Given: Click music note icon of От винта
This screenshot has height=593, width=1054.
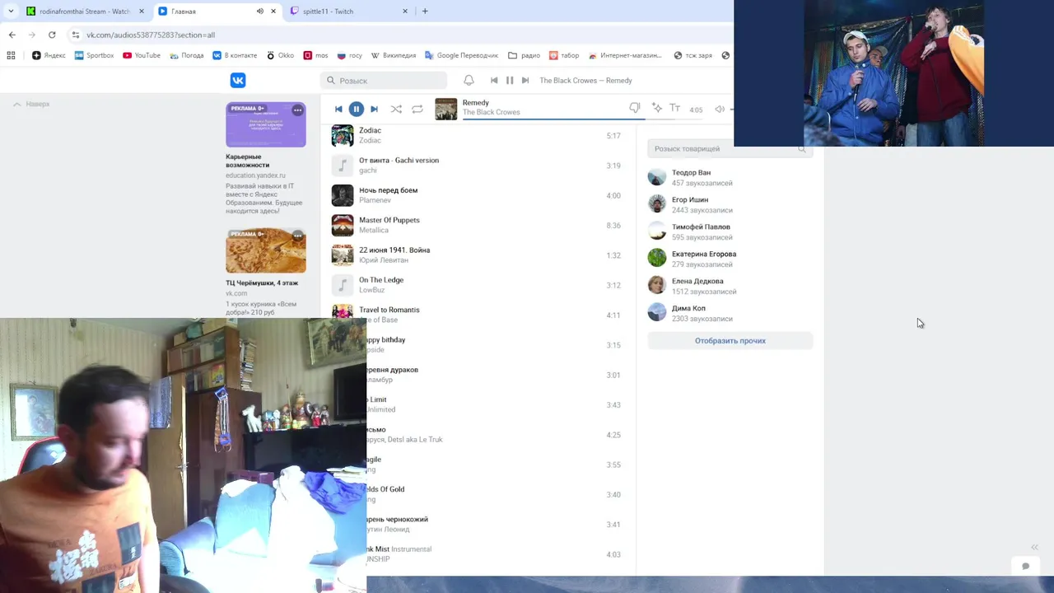Looking at the screenshot, I should tap(343, 166).
